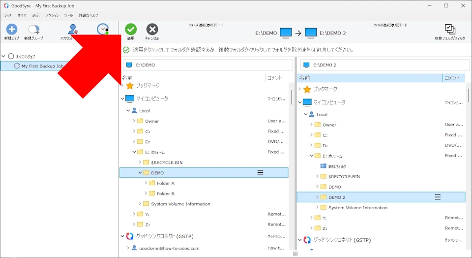The image size is (472, 258).
Task: Click the Local user icon in right pane
Action: 312,114
